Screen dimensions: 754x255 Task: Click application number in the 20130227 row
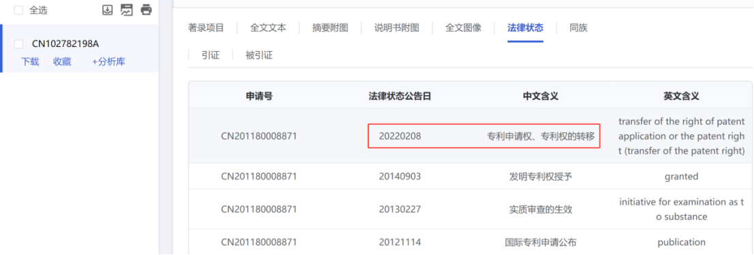259,209
